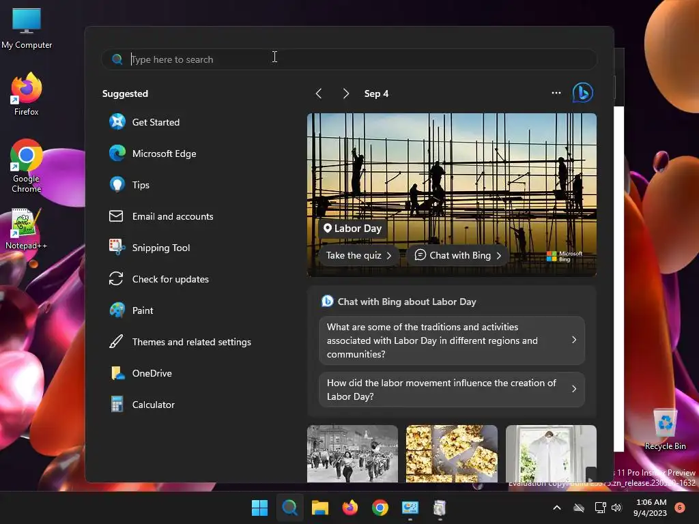Open Paint from suggested apps
699x524 pixels.
tap(131, 310)
